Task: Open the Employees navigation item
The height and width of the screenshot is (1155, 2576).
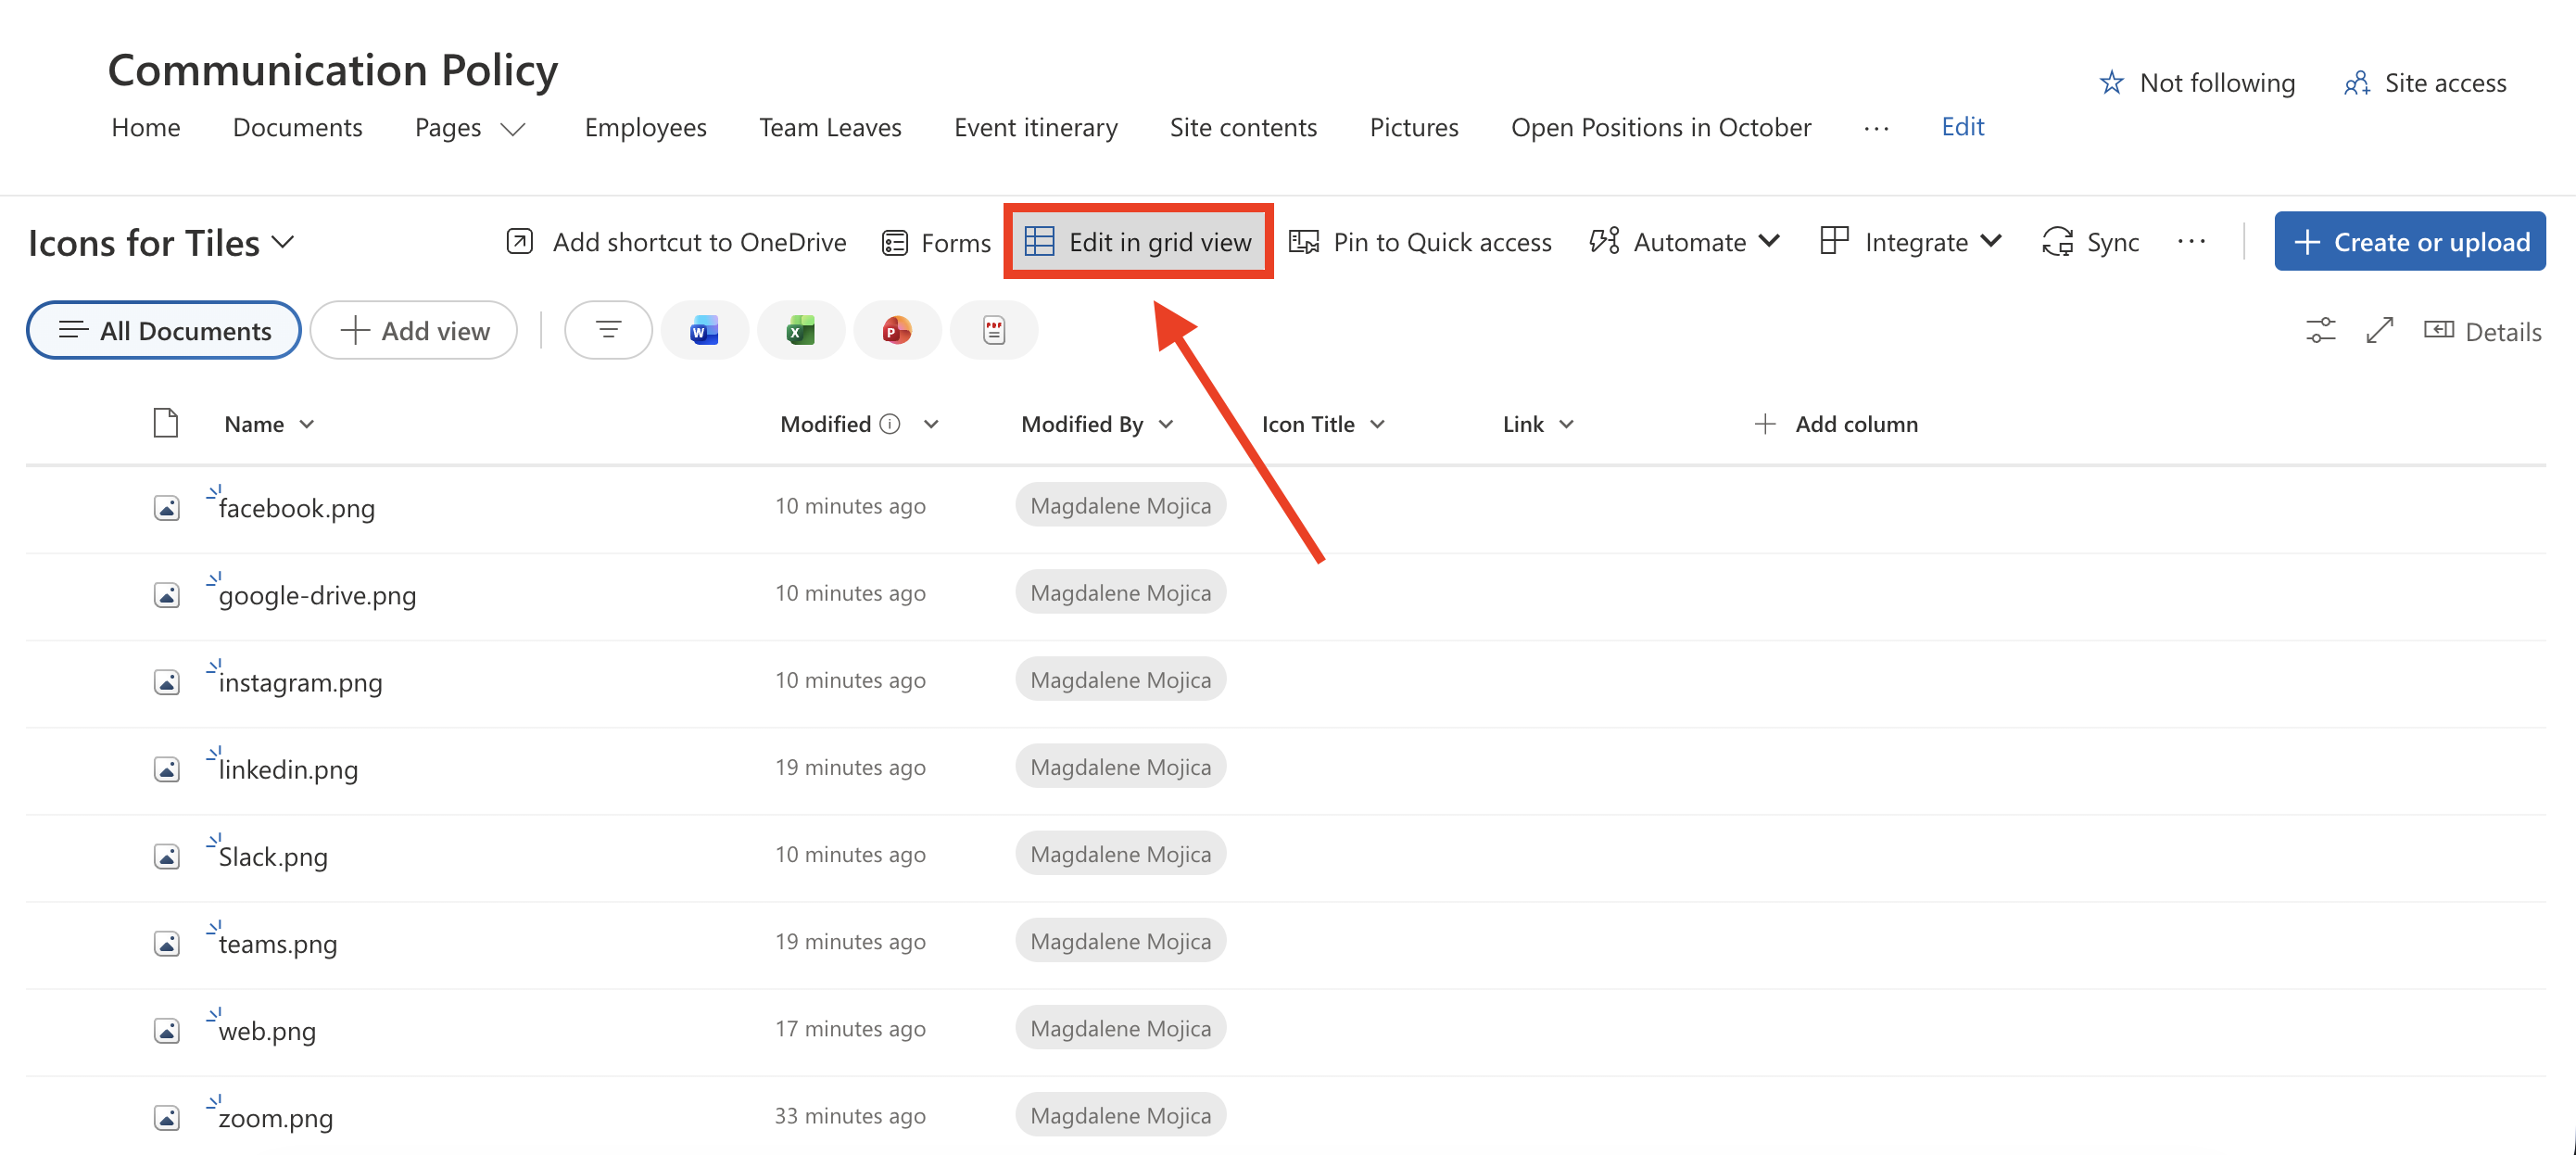Action: point(645,127)
